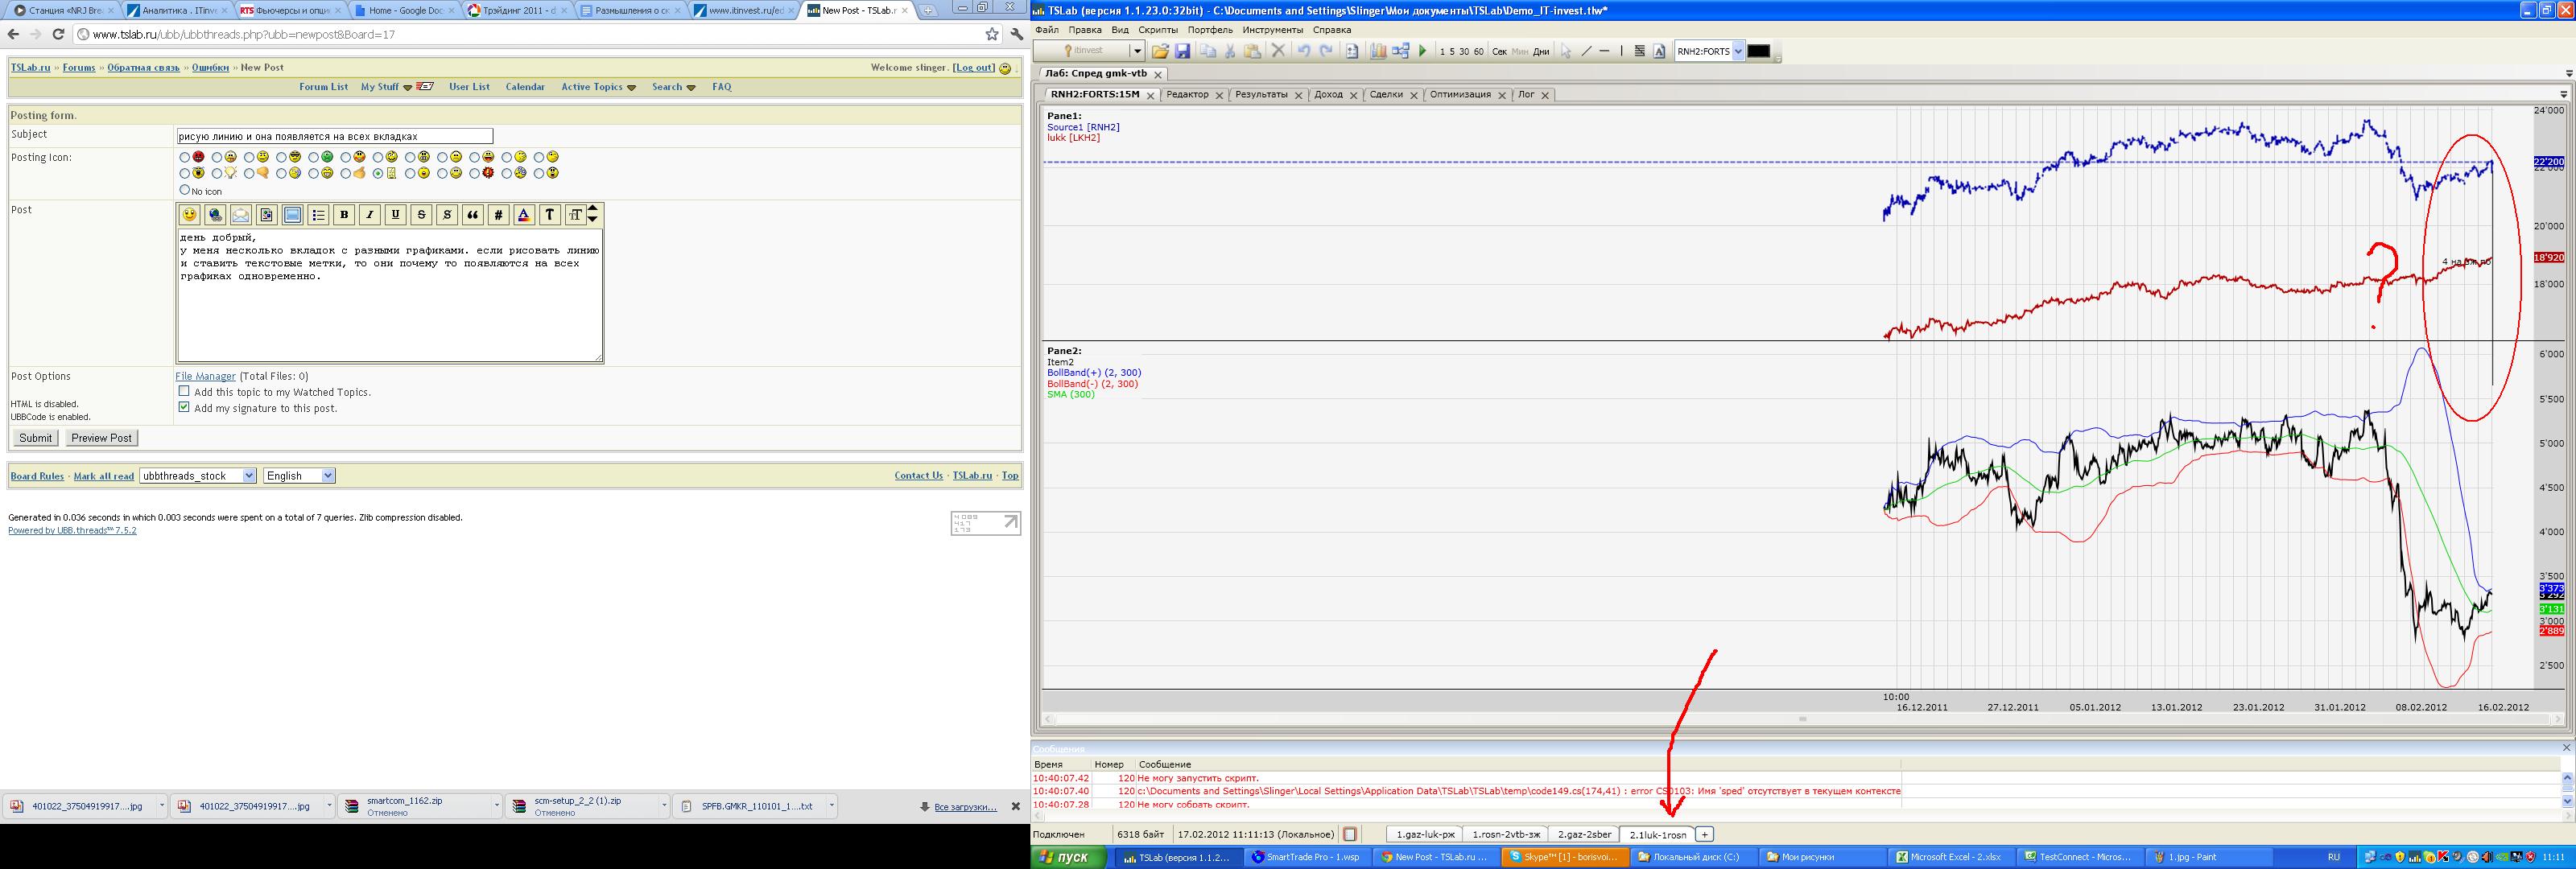Click the blue floppy save icon
The width and height of the screenshot is (2576, 869).
tap(1182, 51)
